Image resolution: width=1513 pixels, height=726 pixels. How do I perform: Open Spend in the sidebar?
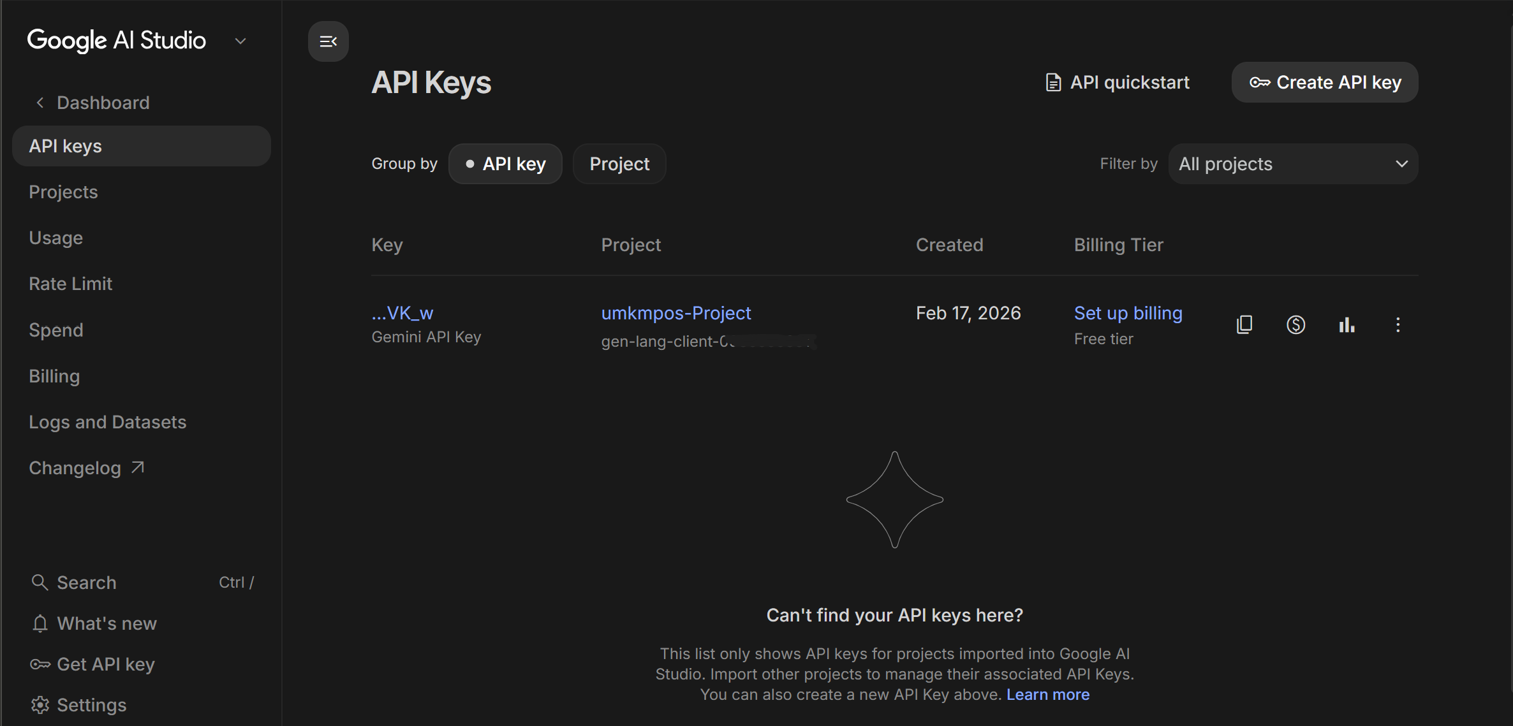55,330
